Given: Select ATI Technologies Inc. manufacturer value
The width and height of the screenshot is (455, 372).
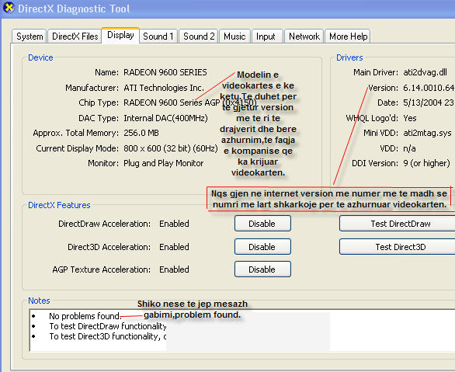Looking at the screenshot, I should click(x=164, y=88).
